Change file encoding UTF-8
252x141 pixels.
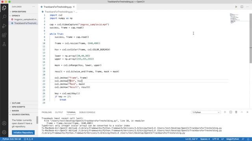pyautogui.click(x=215, y=139)
